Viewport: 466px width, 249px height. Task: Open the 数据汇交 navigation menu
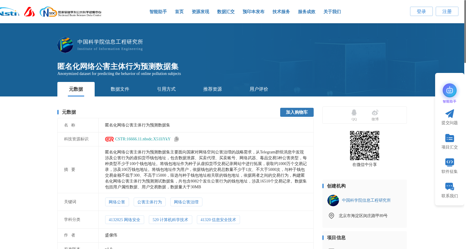click(x=226, y=12)
